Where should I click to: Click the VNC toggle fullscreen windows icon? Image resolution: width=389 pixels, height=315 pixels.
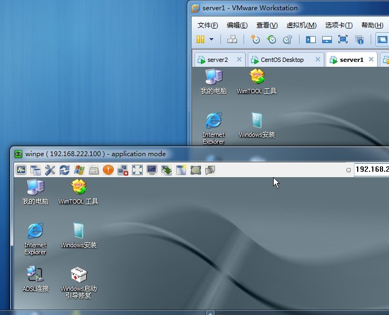click(x=36, y=170)
